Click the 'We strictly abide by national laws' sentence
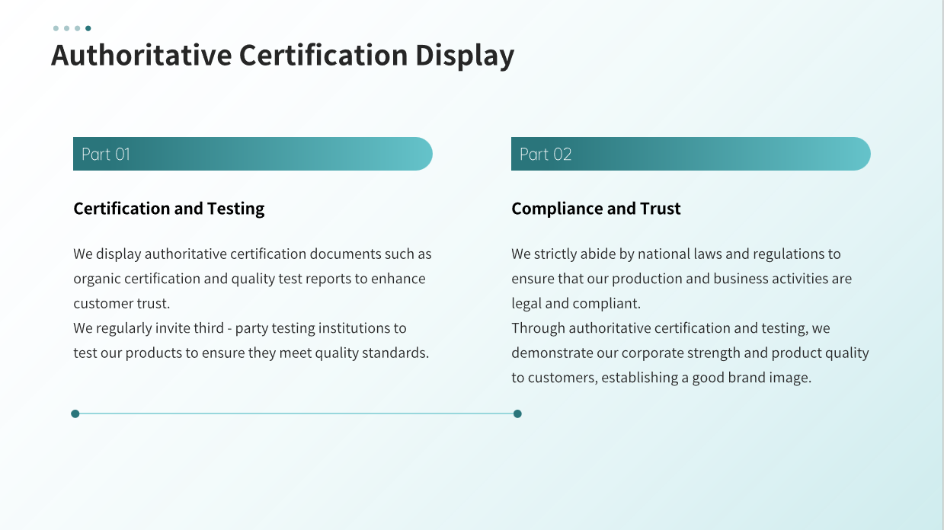This screenshot has width=944, height=530. click(676, 254)
